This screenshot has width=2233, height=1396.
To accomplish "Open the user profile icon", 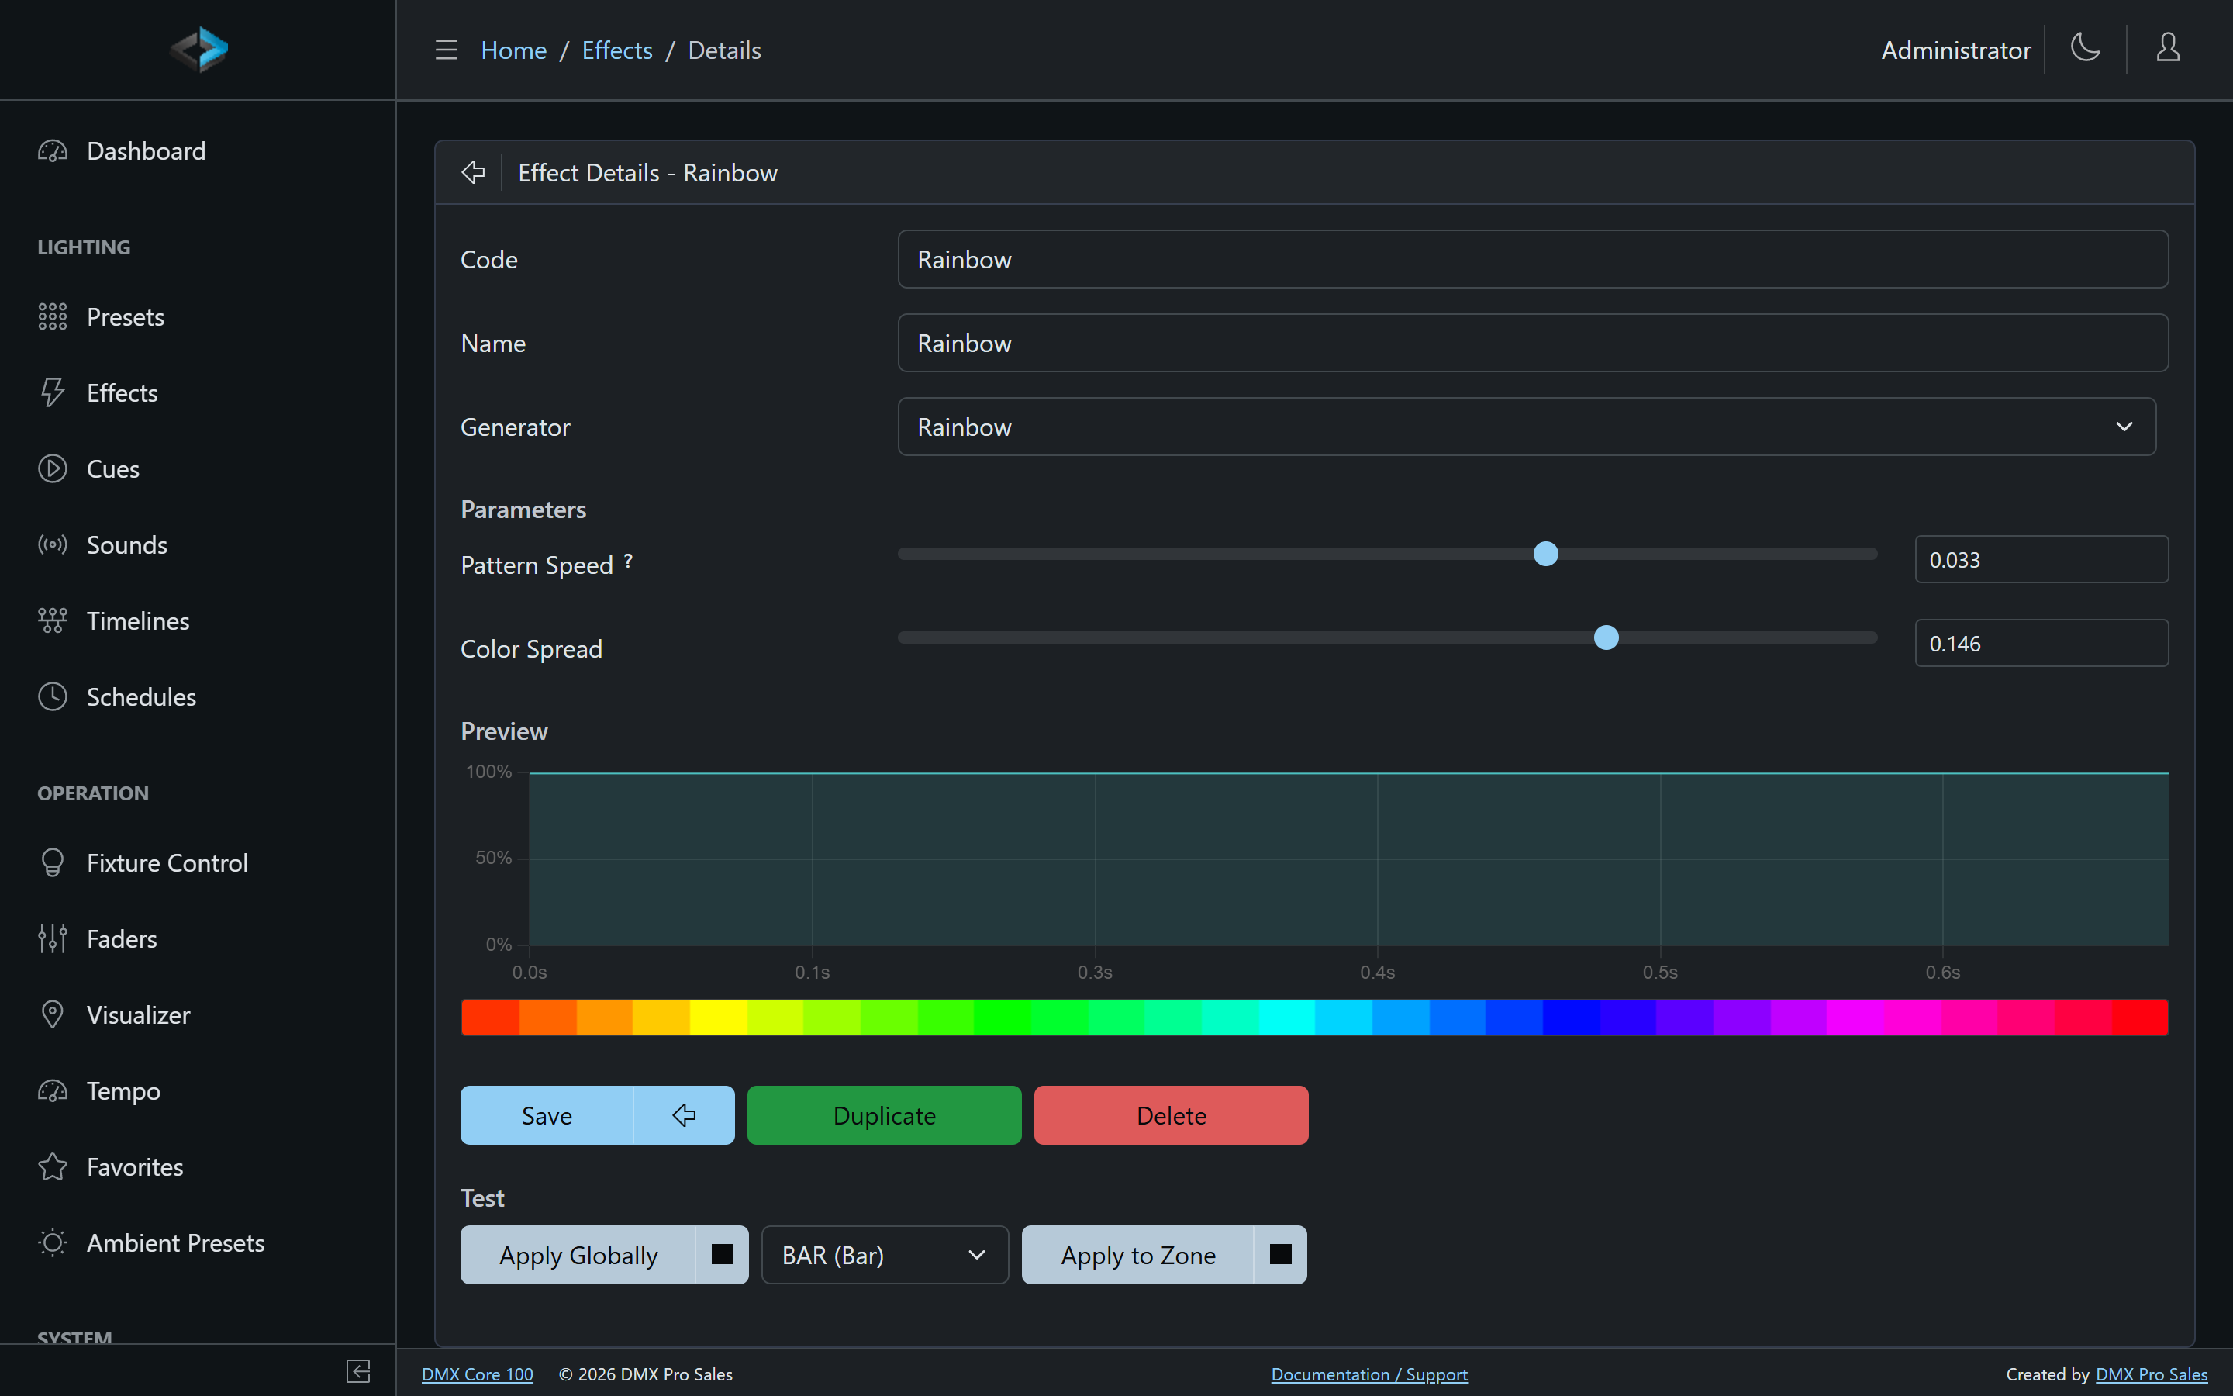I will [2168, 48].
